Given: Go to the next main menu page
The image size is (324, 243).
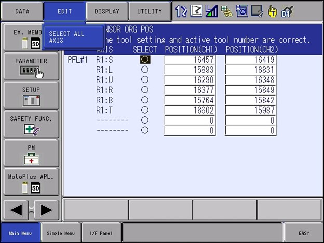Looking at the screenshot, I should click(46, 210).
